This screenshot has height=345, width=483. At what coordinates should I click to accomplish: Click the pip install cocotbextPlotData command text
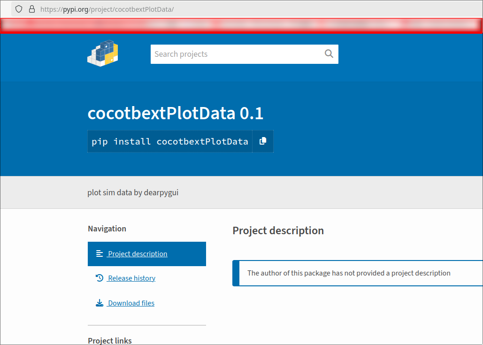pyautogui.click(x=170, y=141)
